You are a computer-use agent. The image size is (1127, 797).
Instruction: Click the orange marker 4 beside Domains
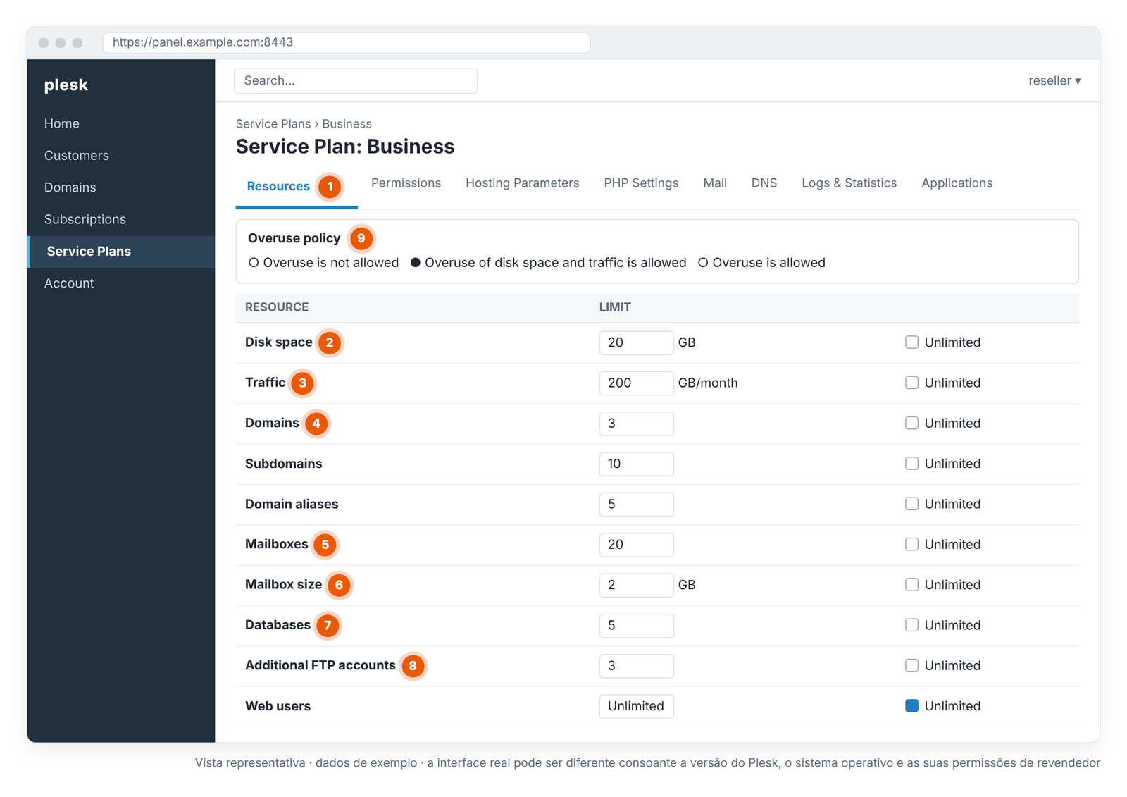tap(316, 424)
